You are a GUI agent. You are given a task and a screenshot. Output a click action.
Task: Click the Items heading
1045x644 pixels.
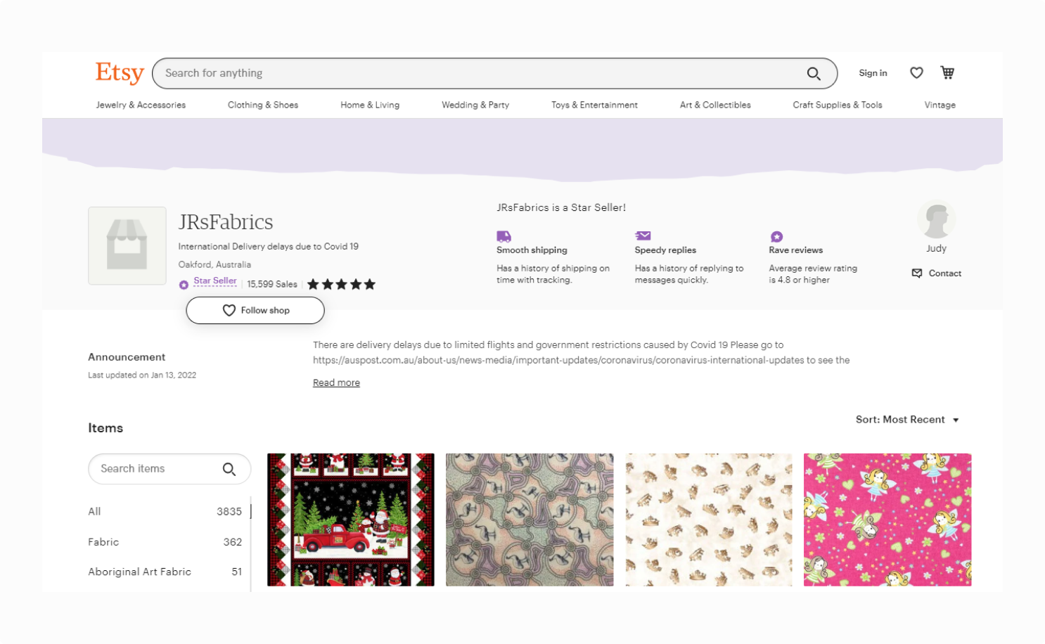point(105,428)
